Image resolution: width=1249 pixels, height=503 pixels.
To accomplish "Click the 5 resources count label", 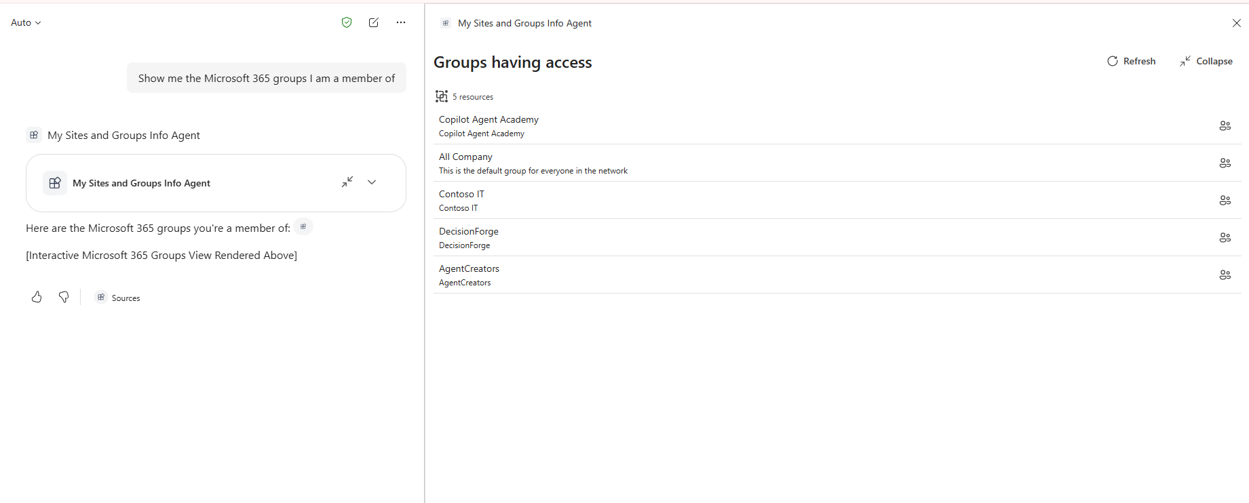I will [473, 97].
